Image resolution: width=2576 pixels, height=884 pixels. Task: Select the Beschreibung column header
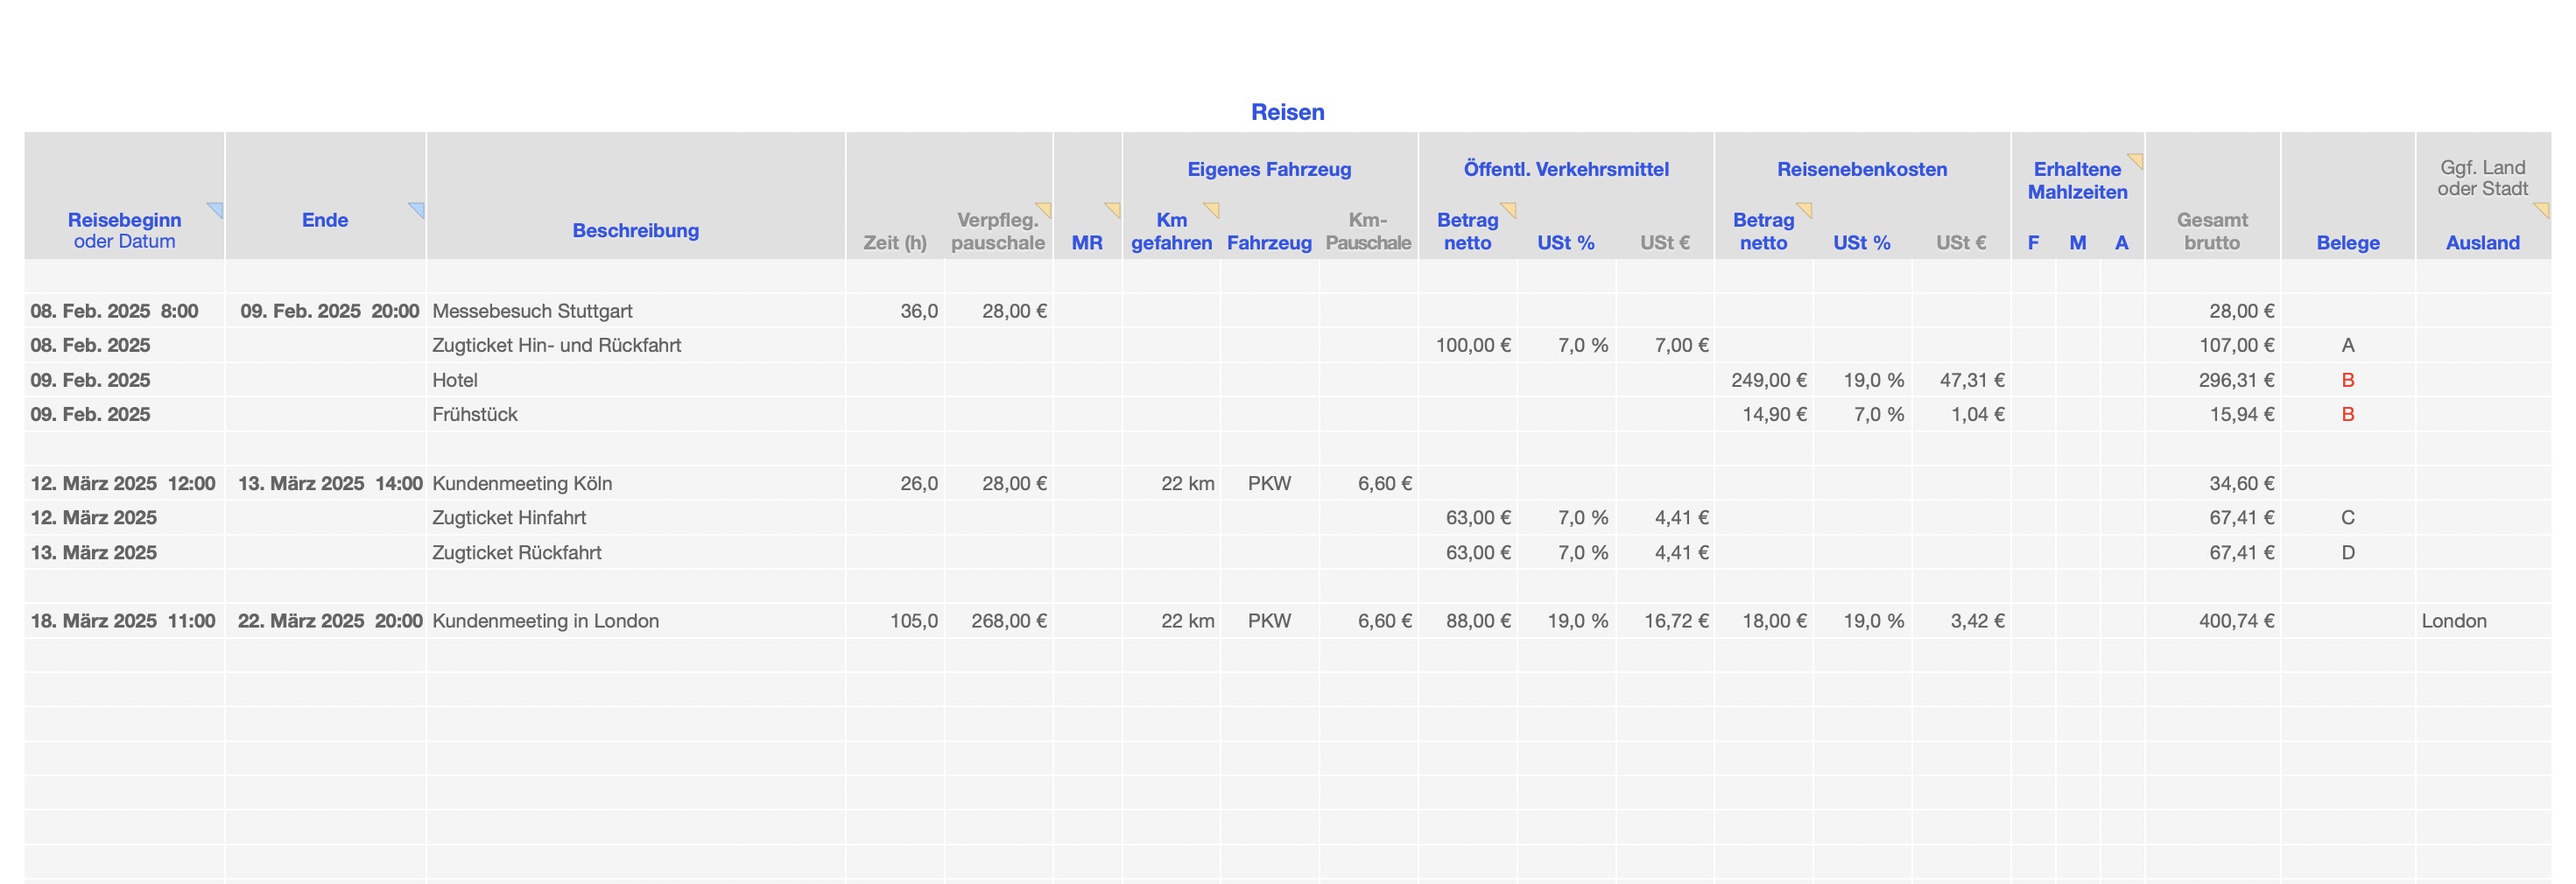coord(635,230)
